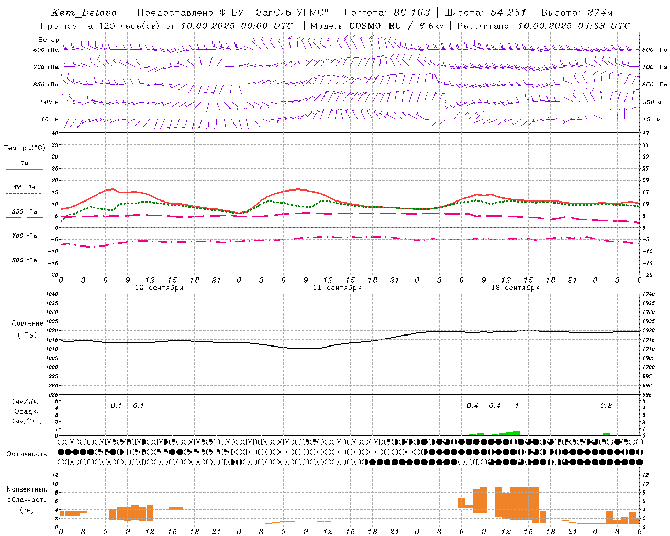The height and width of the screenshot is (536, 670).
Task: Click the 0.3 precipitation amount
Action: point(606,406)
